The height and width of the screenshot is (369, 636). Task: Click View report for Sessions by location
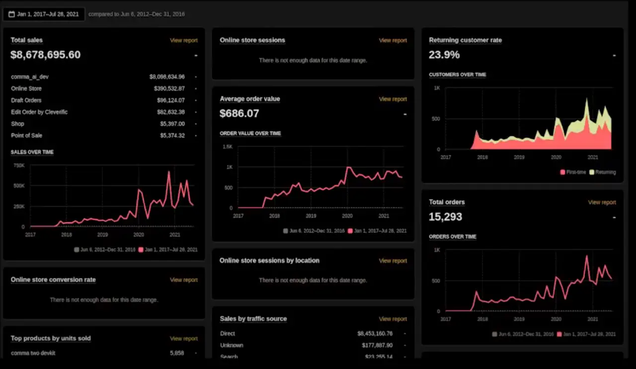click(x=393, y=261)
